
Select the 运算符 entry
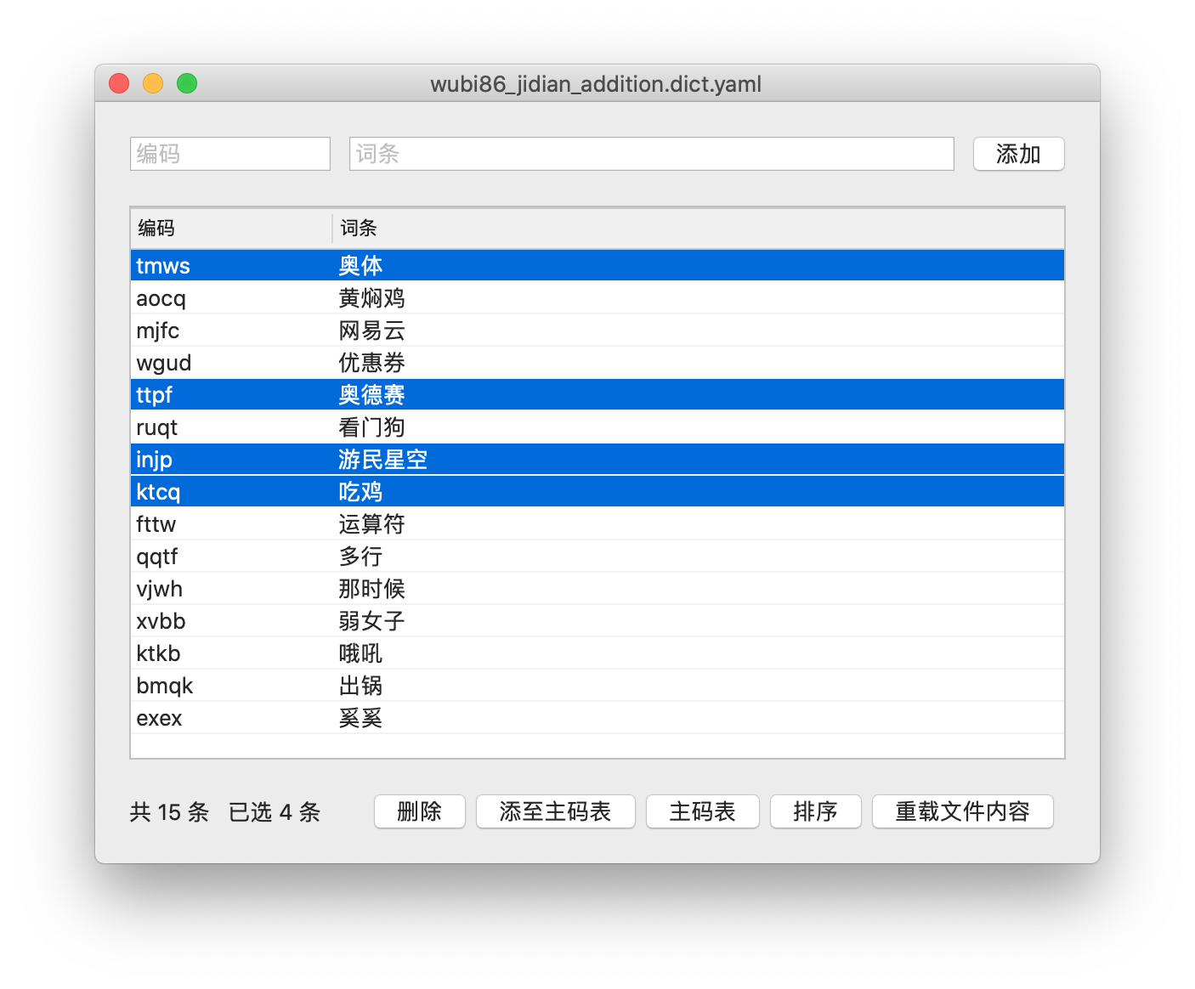coord(597,524)
